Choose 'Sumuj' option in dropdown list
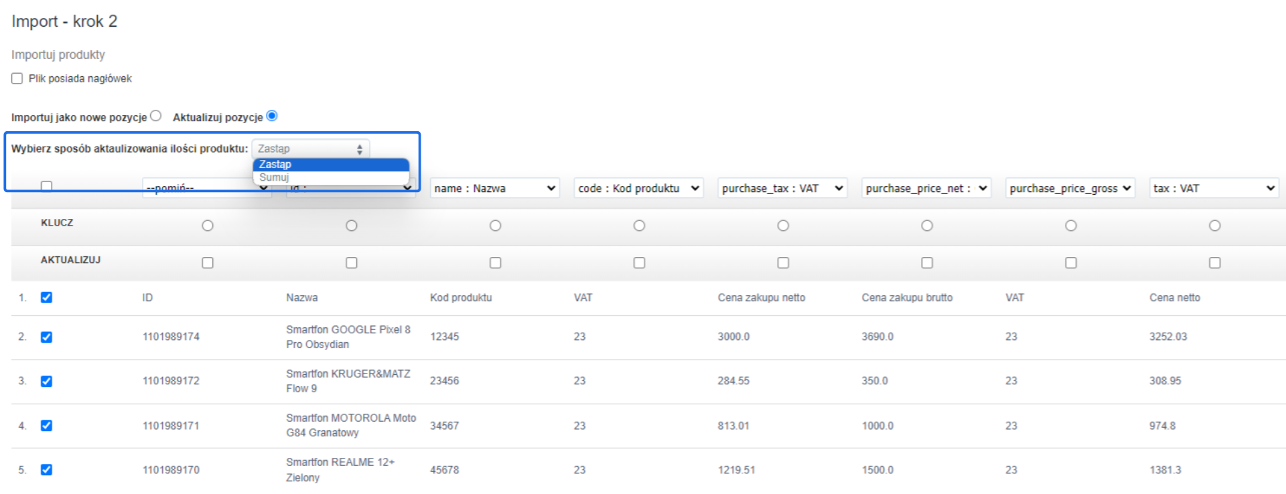This screenshot has height=494, width=1286. pyautogui.click(x=275, y=177)
